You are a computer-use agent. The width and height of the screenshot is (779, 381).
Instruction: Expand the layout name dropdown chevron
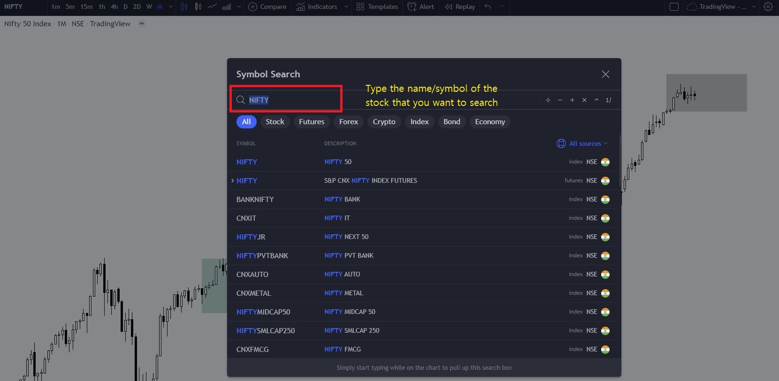click(754, 7)
